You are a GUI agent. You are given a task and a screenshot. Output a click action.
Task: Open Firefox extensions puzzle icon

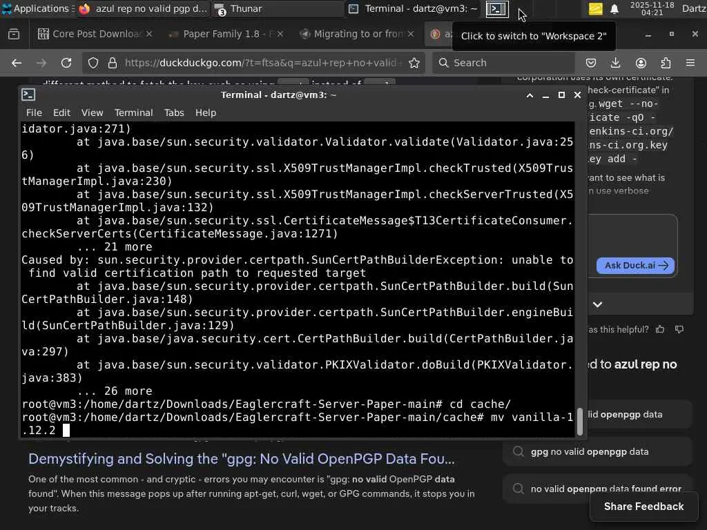tap(666, 63)
